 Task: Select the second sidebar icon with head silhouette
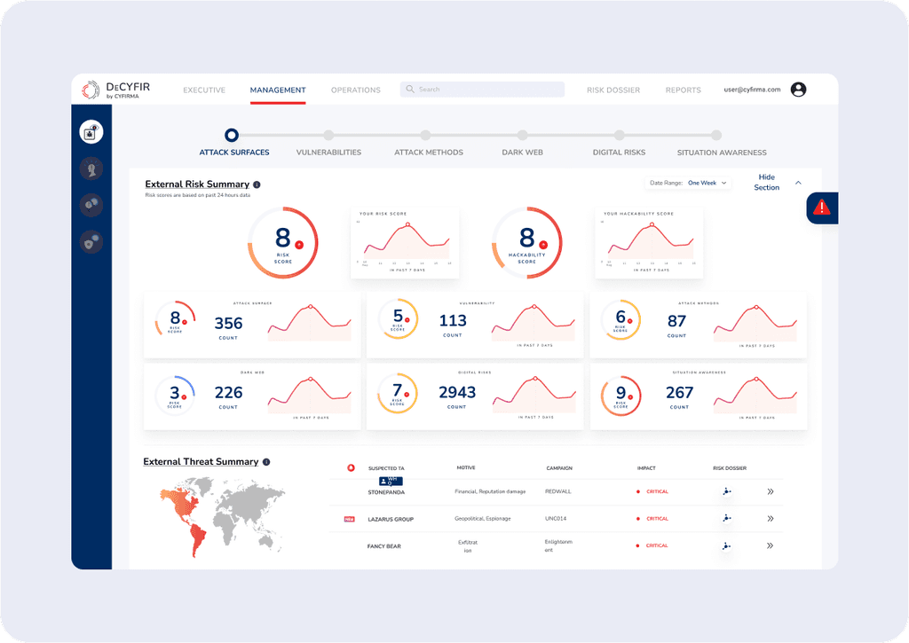click(x=91, y=169)
